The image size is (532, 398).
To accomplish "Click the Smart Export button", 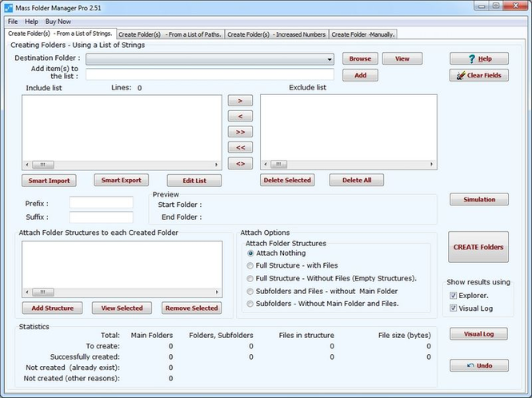I will (121, 180).
